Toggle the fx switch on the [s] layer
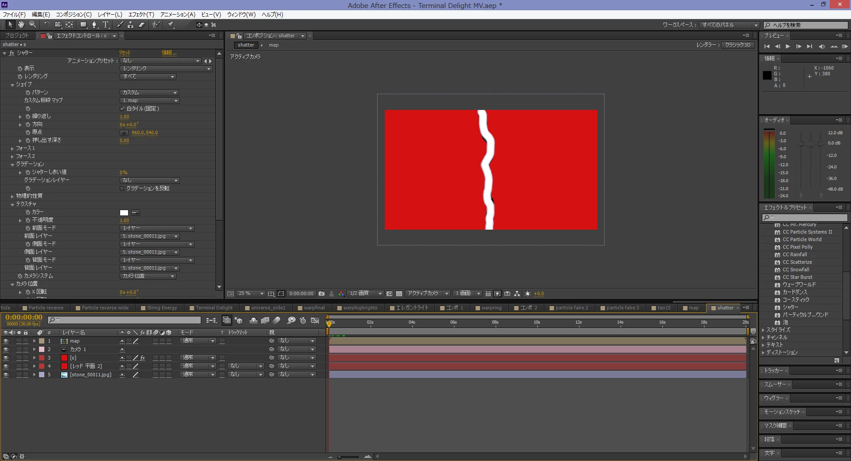The image size is (851, 461). pyautogui.click(x=143, y=358)
